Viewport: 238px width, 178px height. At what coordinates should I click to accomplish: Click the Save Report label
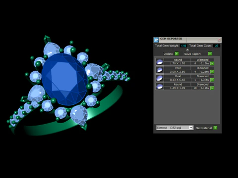[x=192, y=54]
